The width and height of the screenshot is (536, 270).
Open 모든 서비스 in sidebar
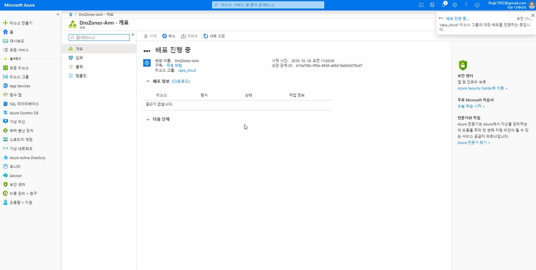[x=16, y=50]
